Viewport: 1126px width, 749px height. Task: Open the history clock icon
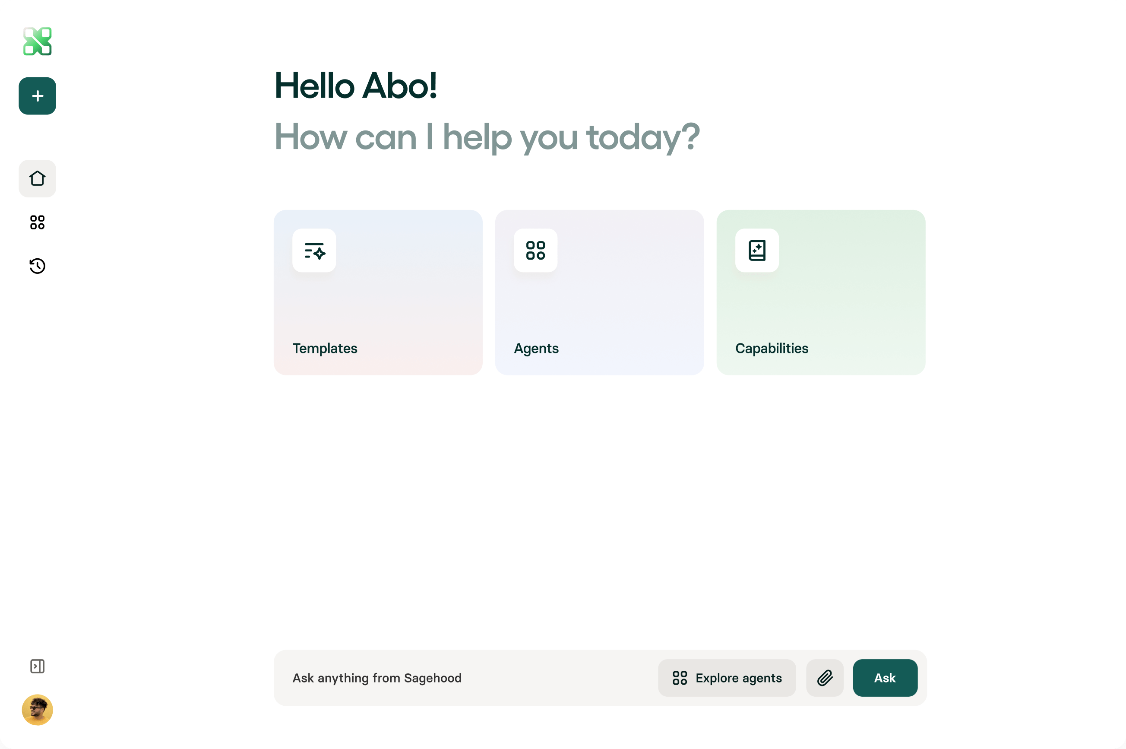tap(37, 266)
